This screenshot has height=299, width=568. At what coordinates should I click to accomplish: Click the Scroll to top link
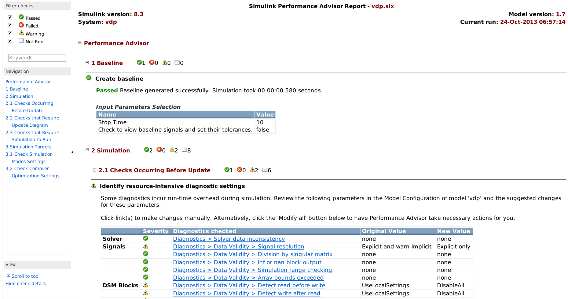click(25, 276)
